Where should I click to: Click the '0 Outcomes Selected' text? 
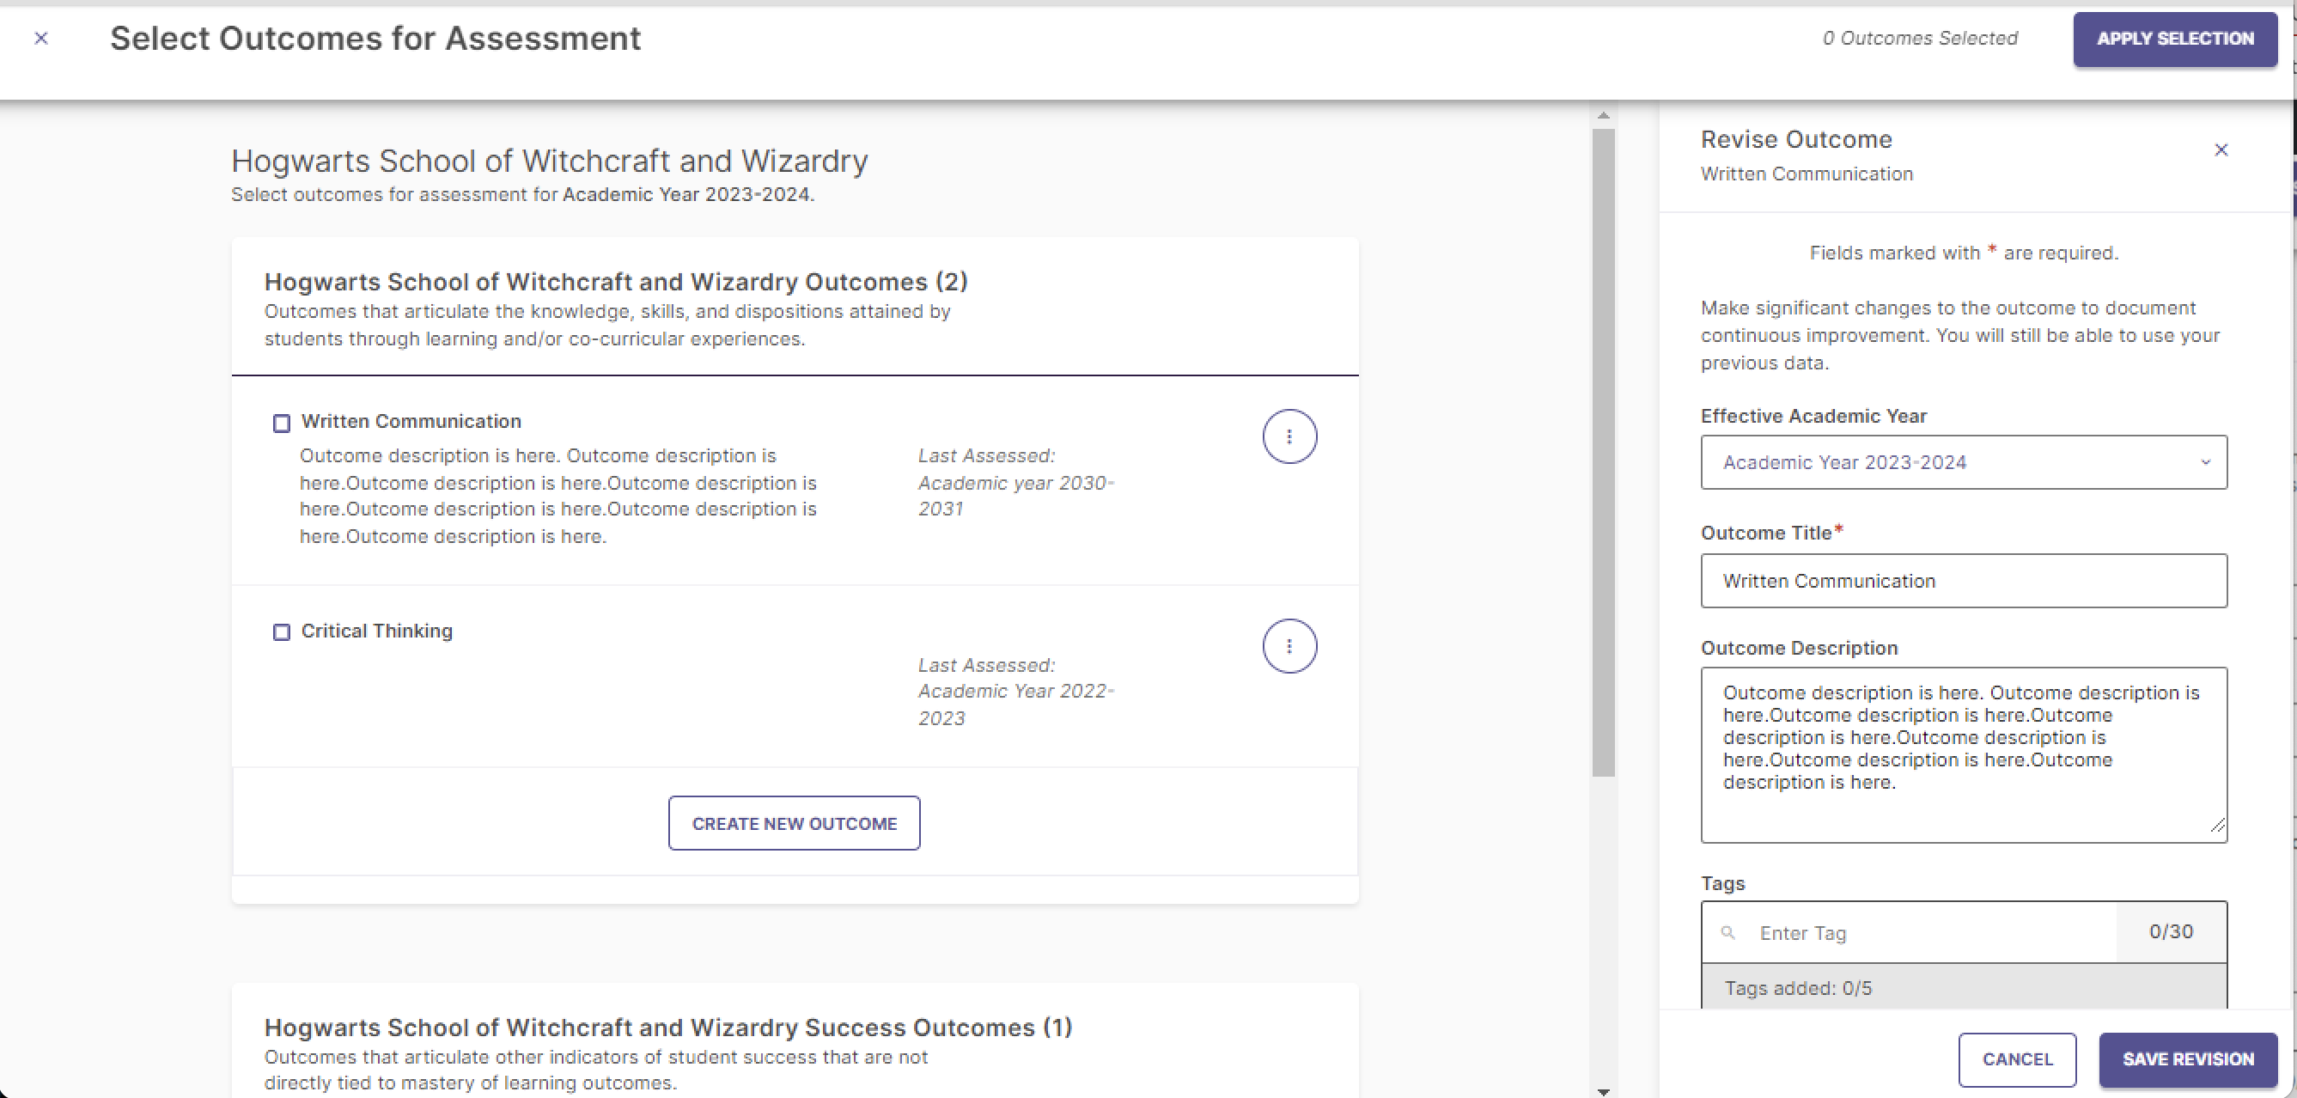(x=1920, y=38)
